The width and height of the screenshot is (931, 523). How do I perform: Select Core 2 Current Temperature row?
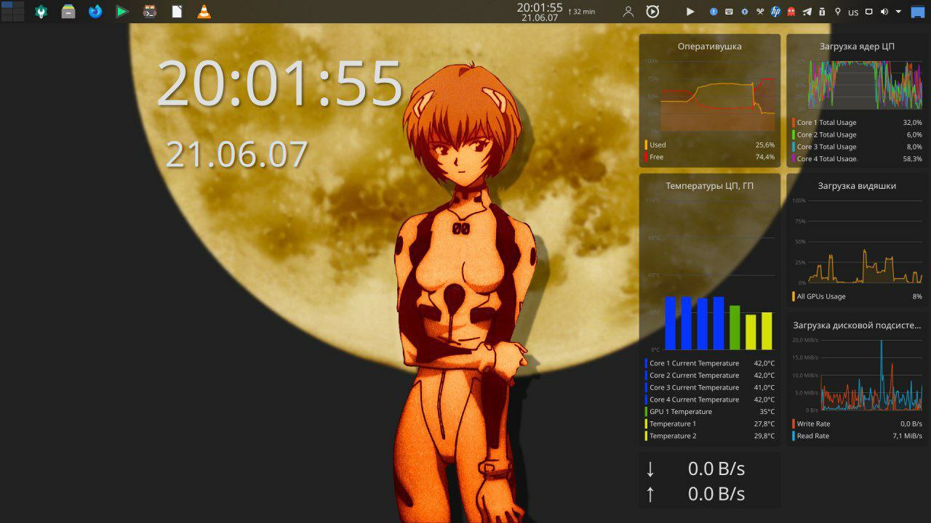tap(710, 376)
